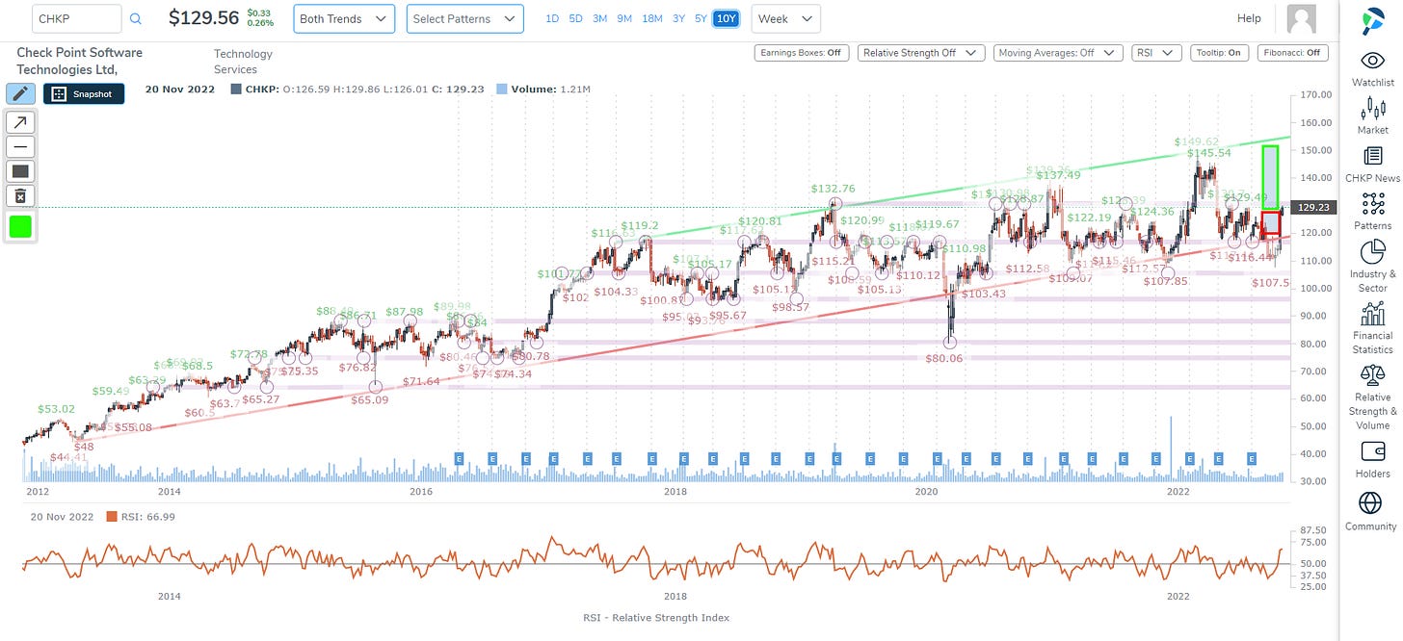Click the $53.02 price label
Viewport: 1403px width, 641px height.
pos(56,409)
